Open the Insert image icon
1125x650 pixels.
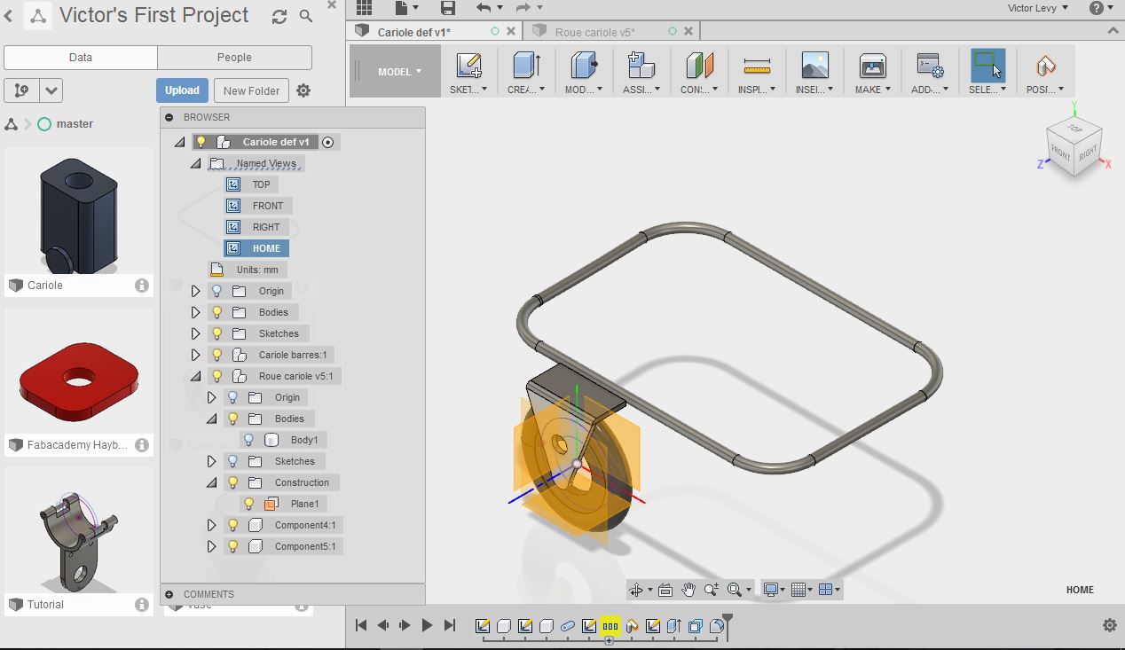[x=814, y=67]
